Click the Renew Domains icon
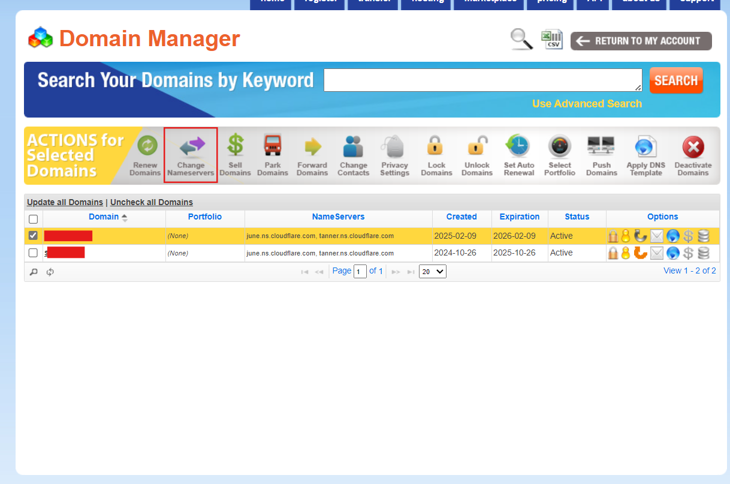This screenshot has width=730, height=484. tap(146, 147)
